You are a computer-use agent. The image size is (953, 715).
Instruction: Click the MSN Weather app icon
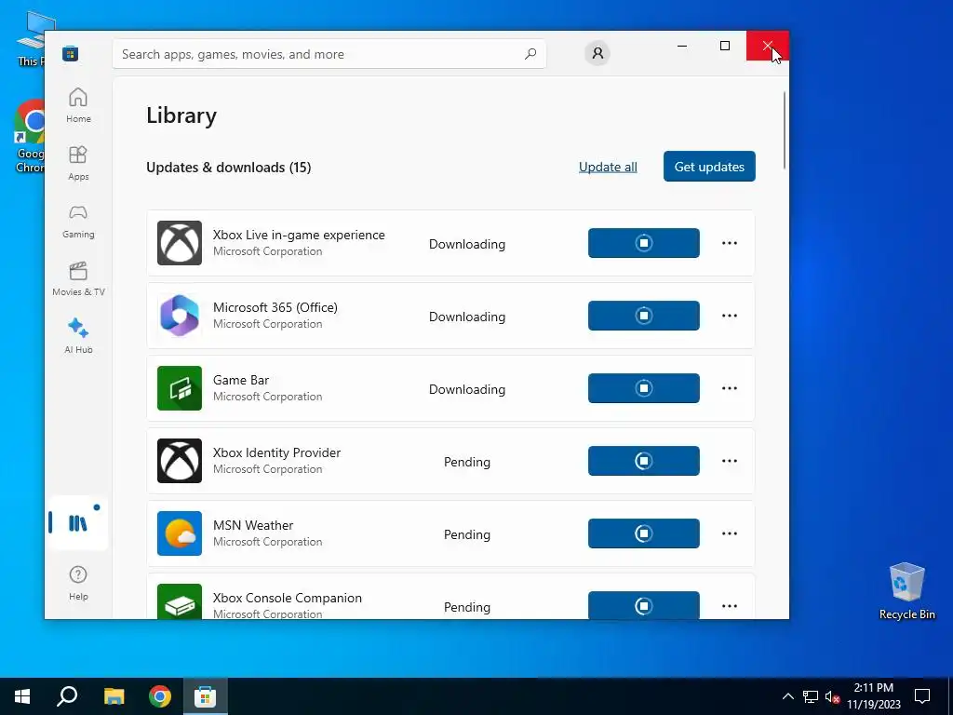click(180, 533)
